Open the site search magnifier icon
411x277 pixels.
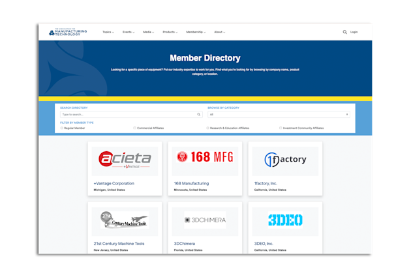(344, 32)
